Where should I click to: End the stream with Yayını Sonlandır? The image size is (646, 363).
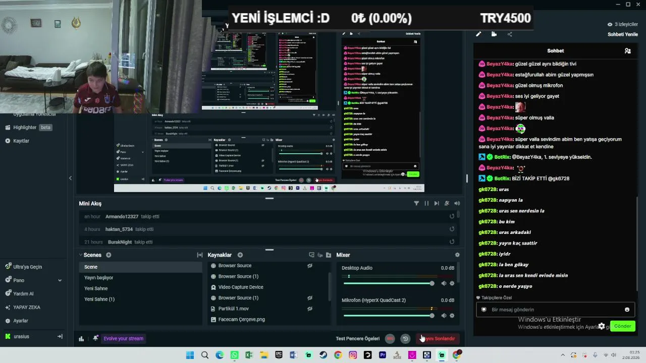(438, 339)
